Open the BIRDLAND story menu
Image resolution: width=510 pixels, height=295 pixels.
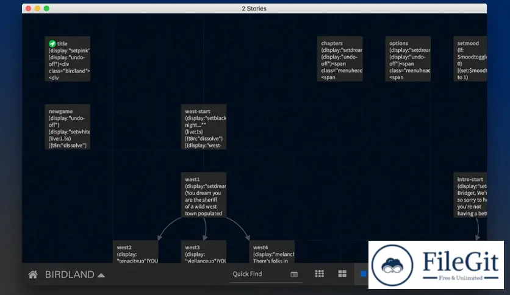click(x=75, y=275)
